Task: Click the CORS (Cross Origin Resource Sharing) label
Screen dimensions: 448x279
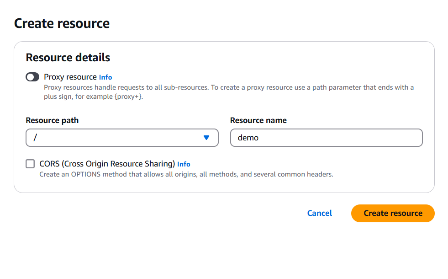Action: point(107,164)
